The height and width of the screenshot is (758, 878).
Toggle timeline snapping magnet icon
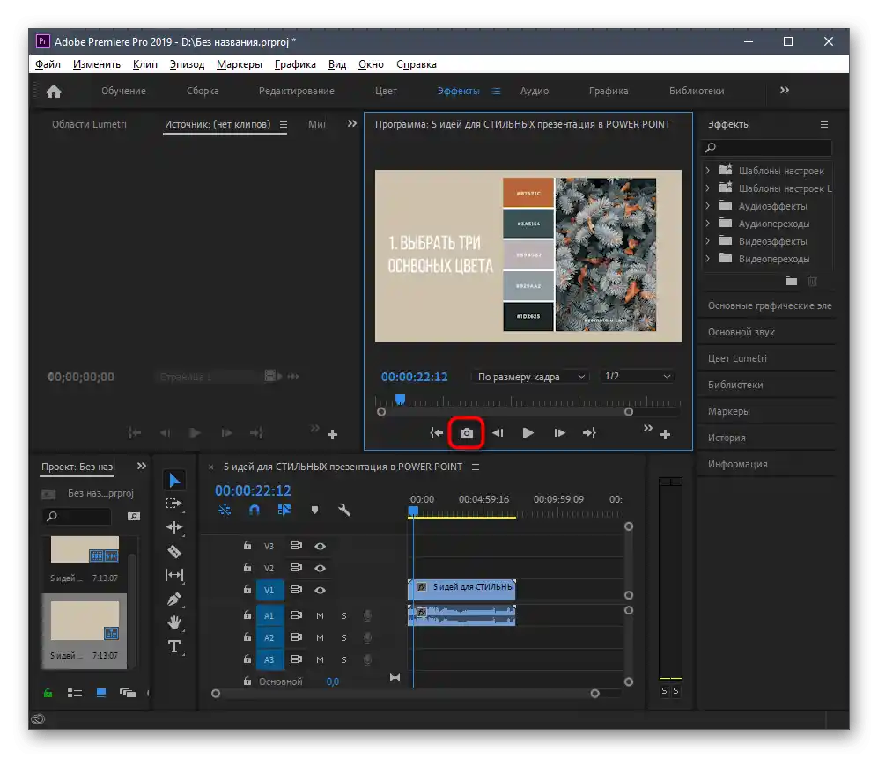[x=255, y=510]
